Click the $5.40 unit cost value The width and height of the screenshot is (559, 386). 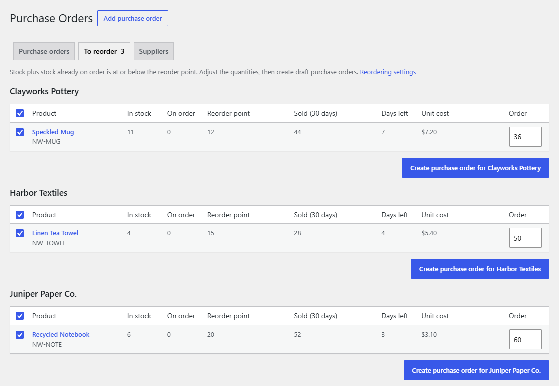tap(429, 233)
